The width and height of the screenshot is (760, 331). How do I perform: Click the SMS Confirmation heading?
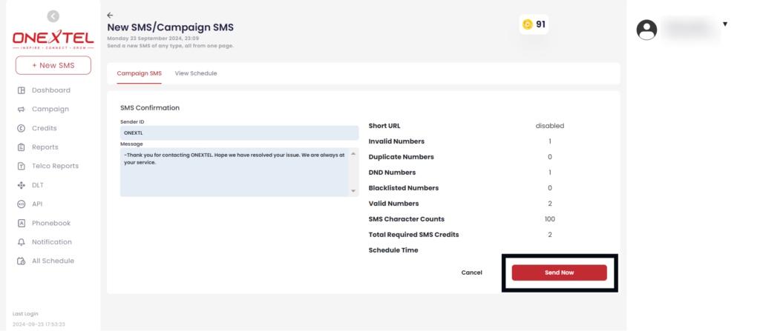tap(150, 108)
